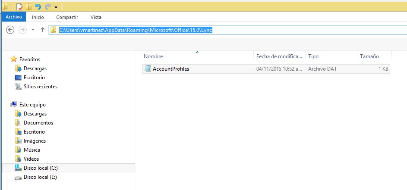Click the New folder icon in the quick access toolbar
The width and height of the screenshot is (407, 190).
(x=28, y=6)
